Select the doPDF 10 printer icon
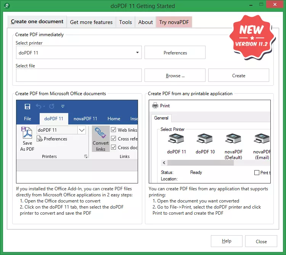Image resolution: width=286 pixels, height=255 pixels. point(204,139)
